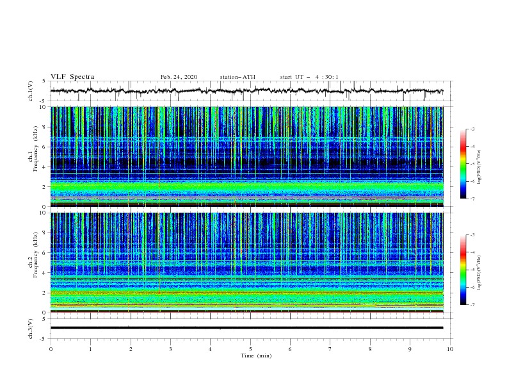Click the "3" tick on the time axis
The height and width of the screenshot is (392, 507).
point(170,349)
